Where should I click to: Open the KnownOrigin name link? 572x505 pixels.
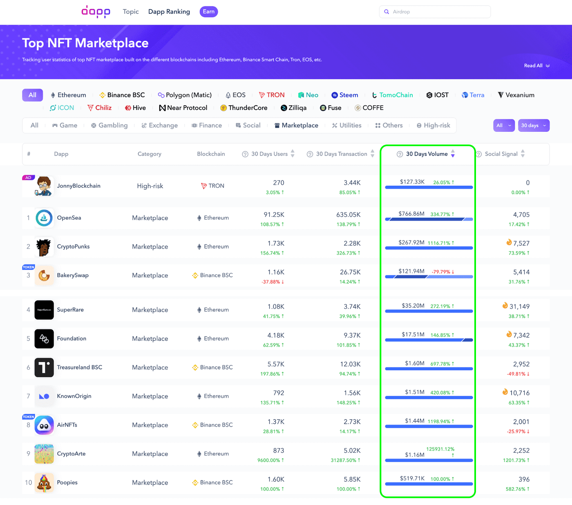[x=74, y=396]
